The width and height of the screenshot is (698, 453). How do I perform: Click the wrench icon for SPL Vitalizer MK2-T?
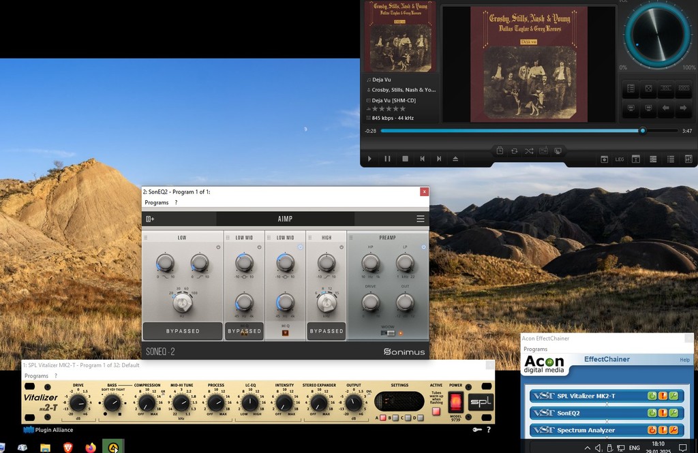[x=673, y=396]
